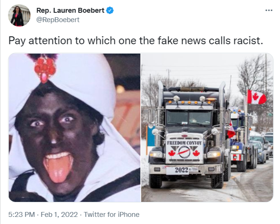Click the left red maple leaf on truck sign
This screenshot has width=280, height=224.
(172, 153)
